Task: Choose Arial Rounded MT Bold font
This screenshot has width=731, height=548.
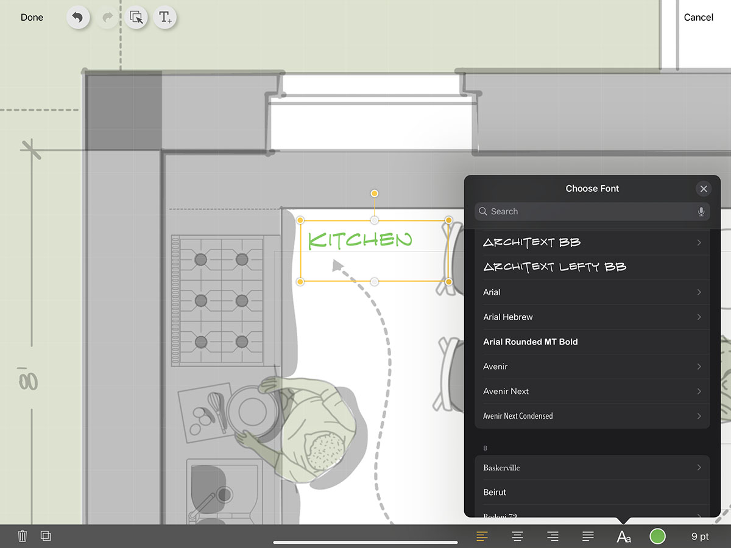Action: [531, 342]
